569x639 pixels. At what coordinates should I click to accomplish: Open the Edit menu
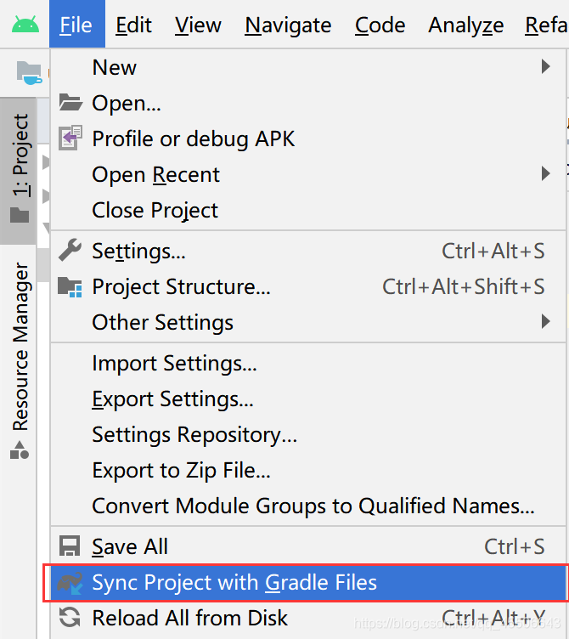coord(133,25)
